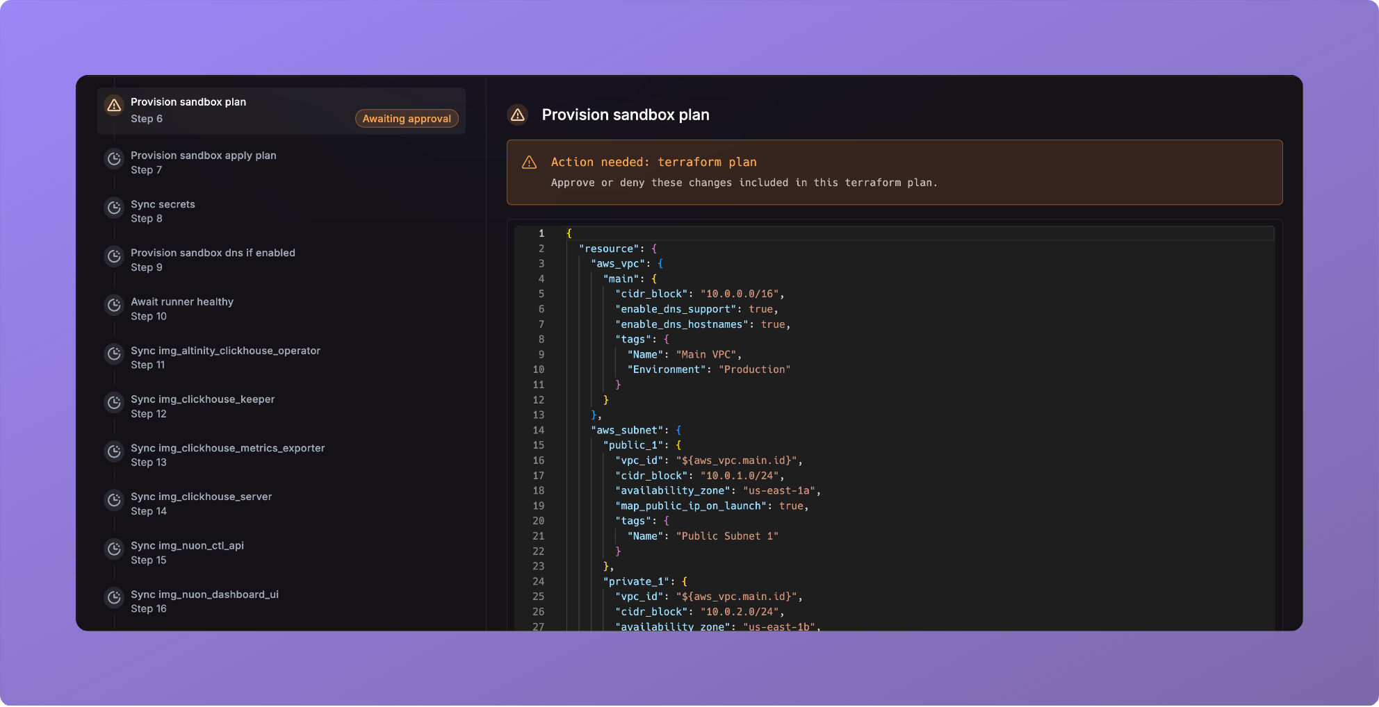Click "10.0.1.0/24" cidr value

coord(739,476)
